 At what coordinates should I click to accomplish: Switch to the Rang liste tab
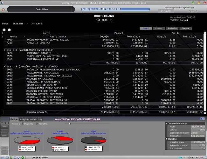(x=24, y=119)
